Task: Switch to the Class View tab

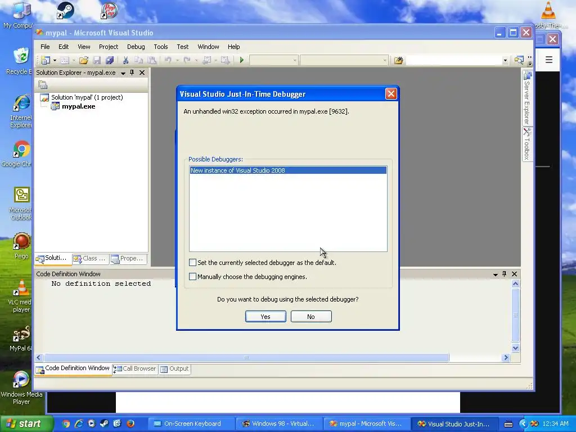Action: click(90, 259)
